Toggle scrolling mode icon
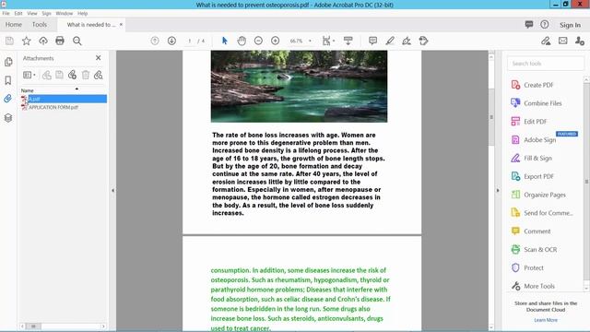Viewport: 590px width, 332px height. click(x=348, y=41)
